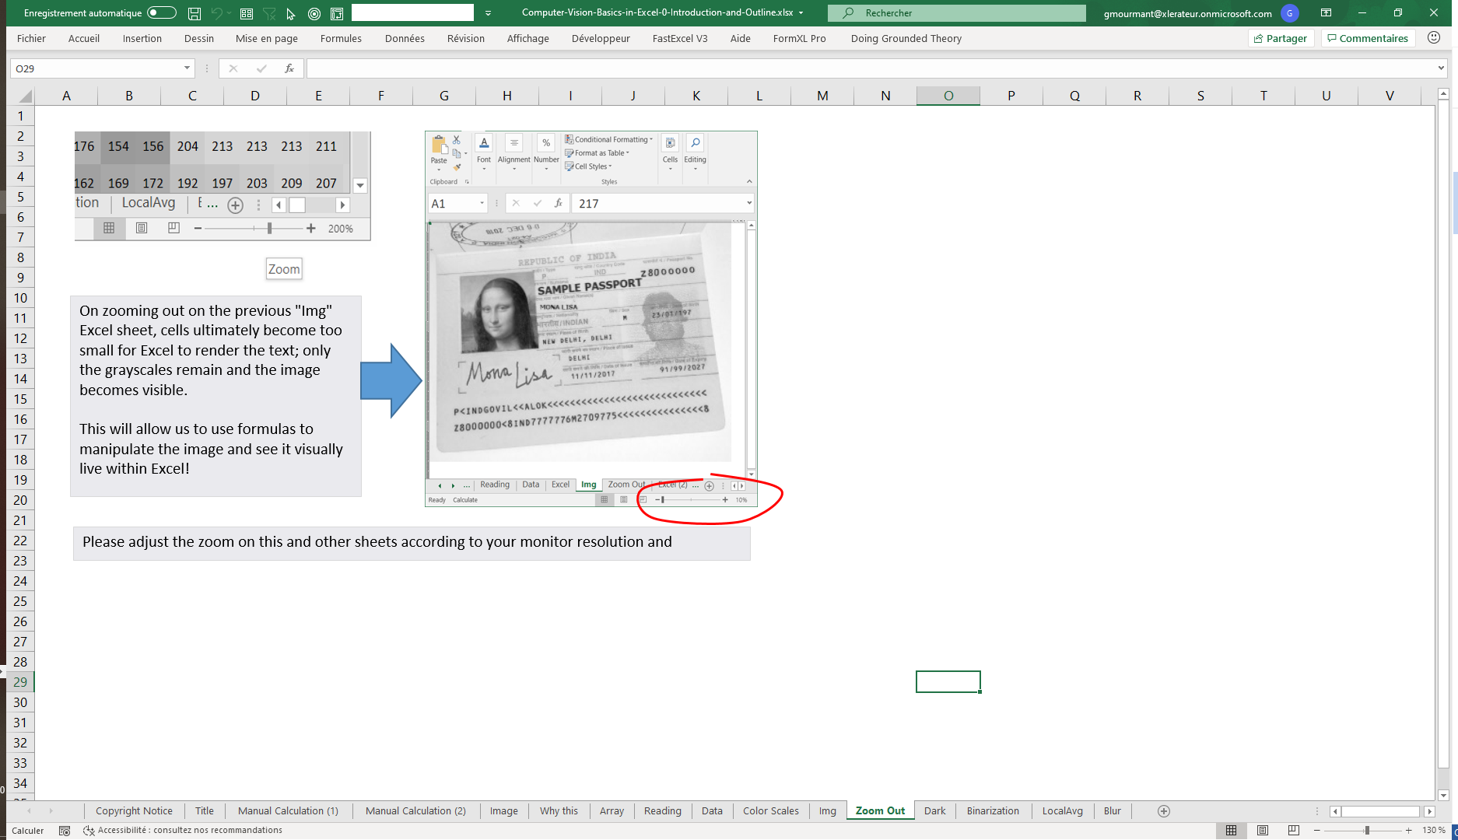Select row 29 header

coord(20,682)
